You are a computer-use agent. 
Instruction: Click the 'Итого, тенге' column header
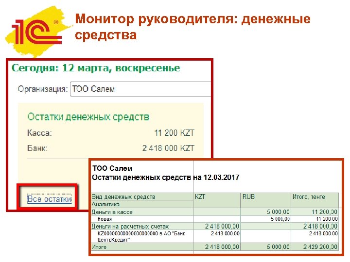coord(315,200)
